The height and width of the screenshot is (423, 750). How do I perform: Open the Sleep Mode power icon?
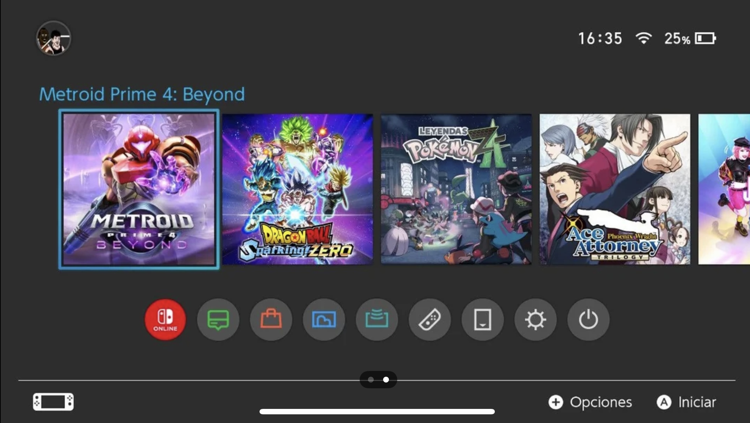(x=588, y=320)
